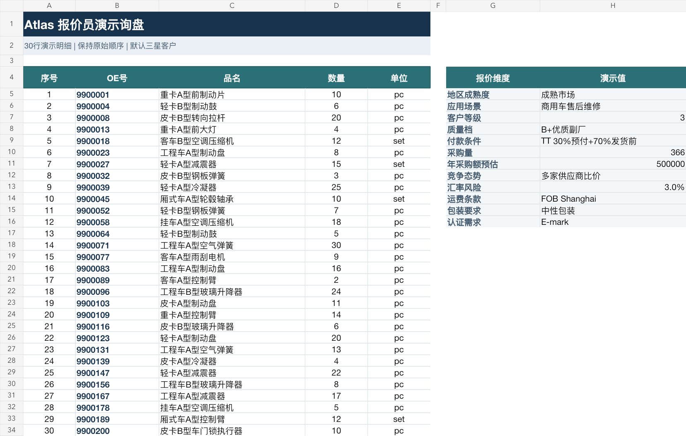686x436 pixels.
Task: Select the value cell "商用车售后维修"
Action: 613,106
